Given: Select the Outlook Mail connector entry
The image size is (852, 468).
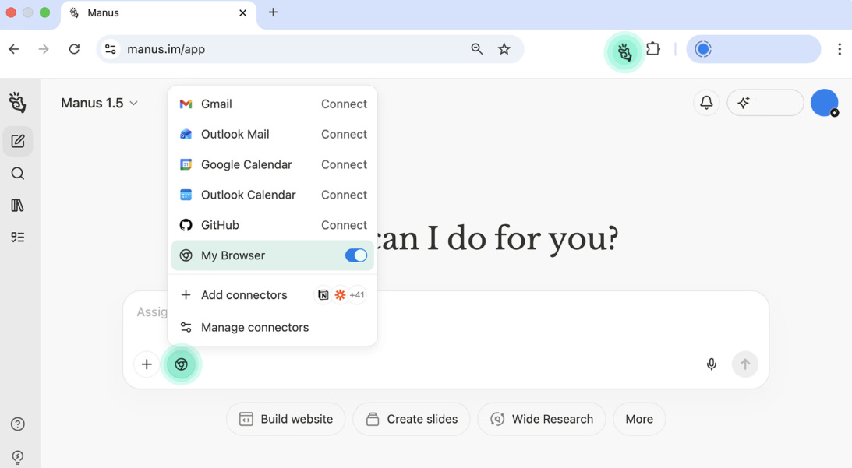Looking at the screenshot, I should [x=272, y=134].
